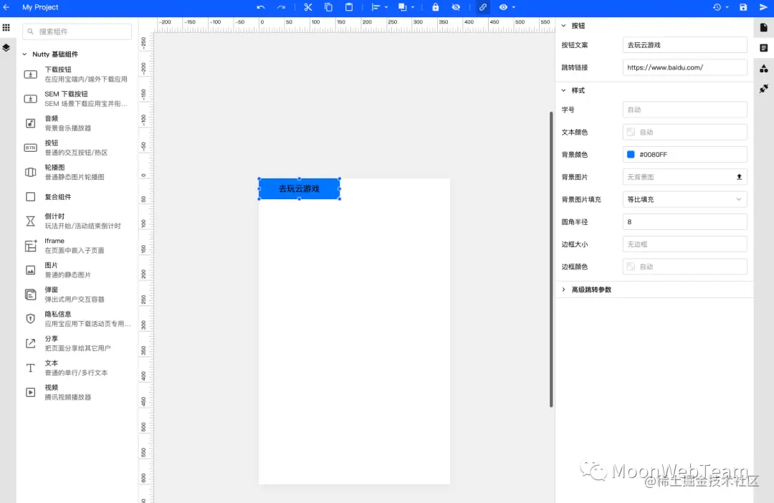
Task: Open the preview options dropdown arrow
Action: pyautogui.click(x=513, y=7)
